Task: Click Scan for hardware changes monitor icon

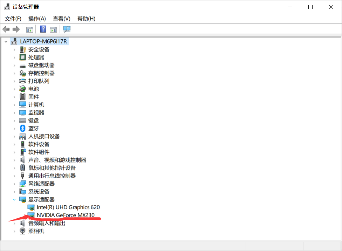Action: tap(67, 29)
